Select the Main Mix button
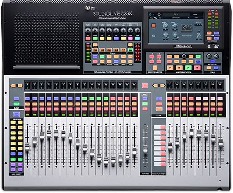The height and width of the screenshot is (193, 233). [16, 115]
